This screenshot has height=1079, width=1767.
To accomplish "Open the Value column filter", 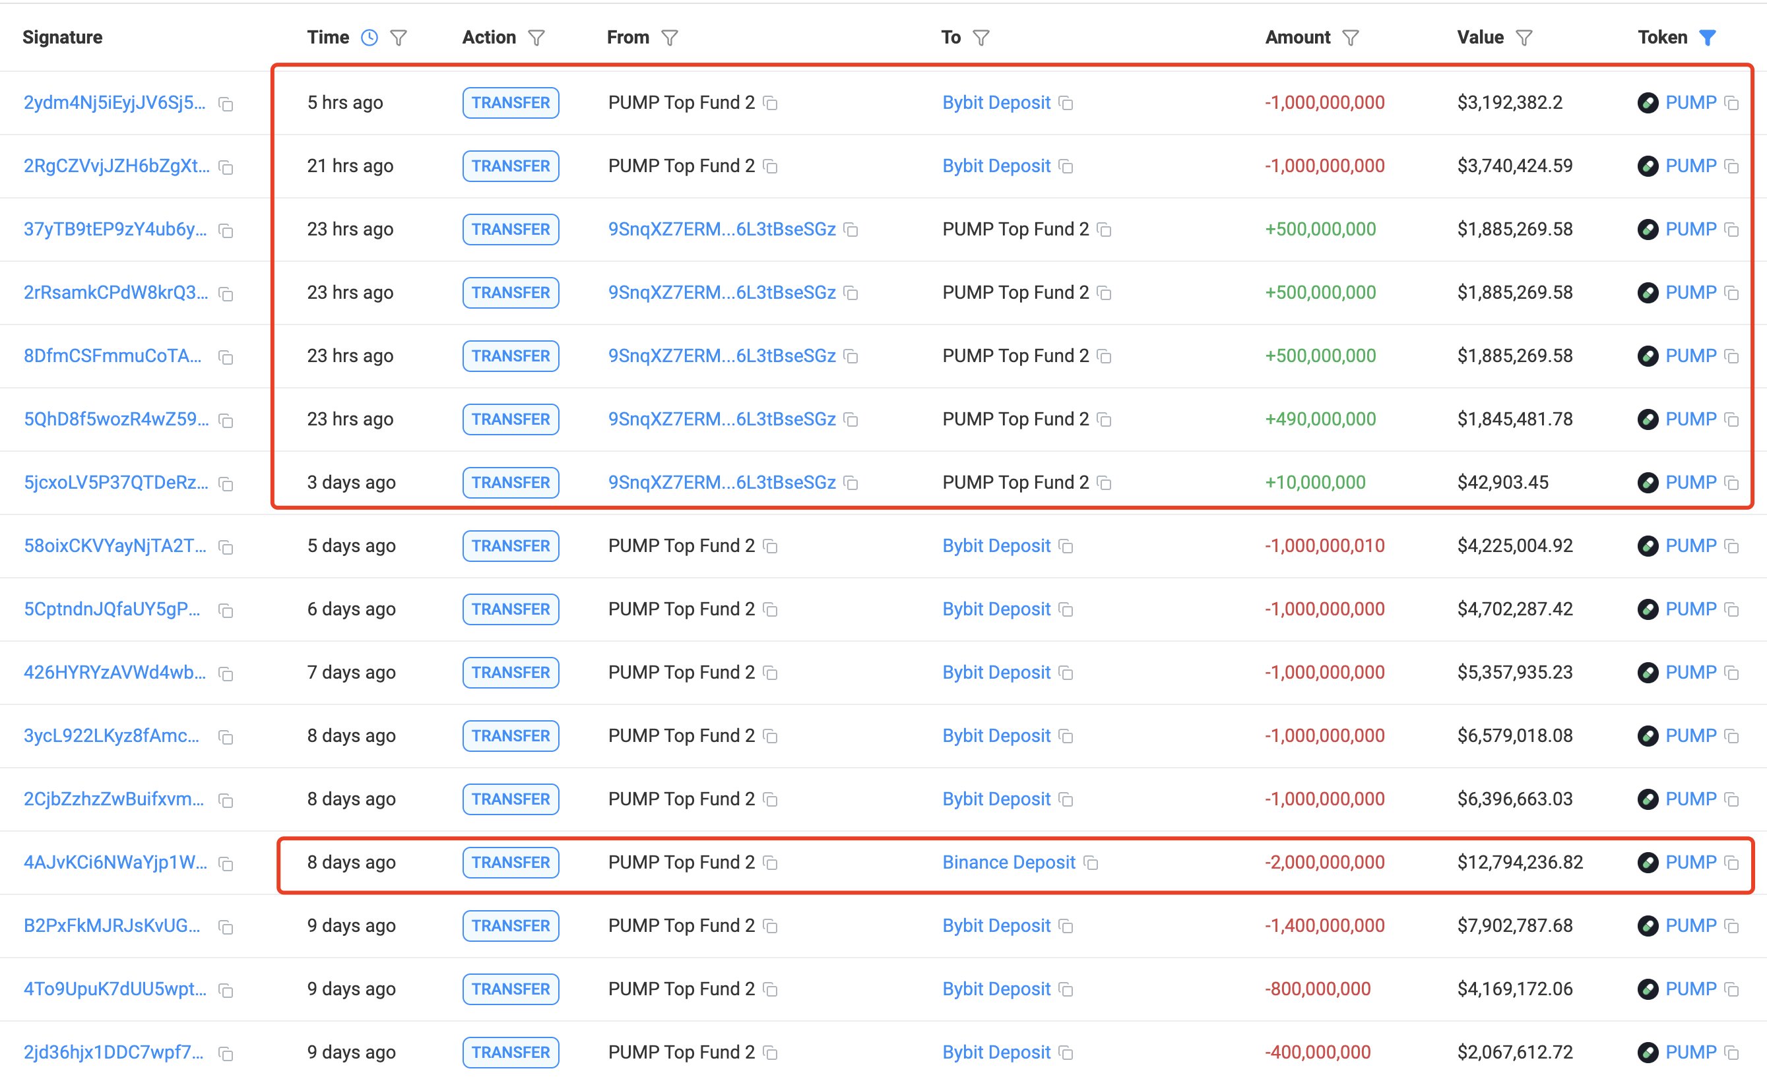I will click(x=1524, y=38).
